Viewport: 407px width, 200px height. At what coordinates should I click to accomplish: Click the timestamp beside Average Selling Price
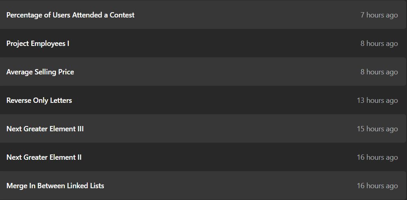pyautogui.click(x=379, y=72)
